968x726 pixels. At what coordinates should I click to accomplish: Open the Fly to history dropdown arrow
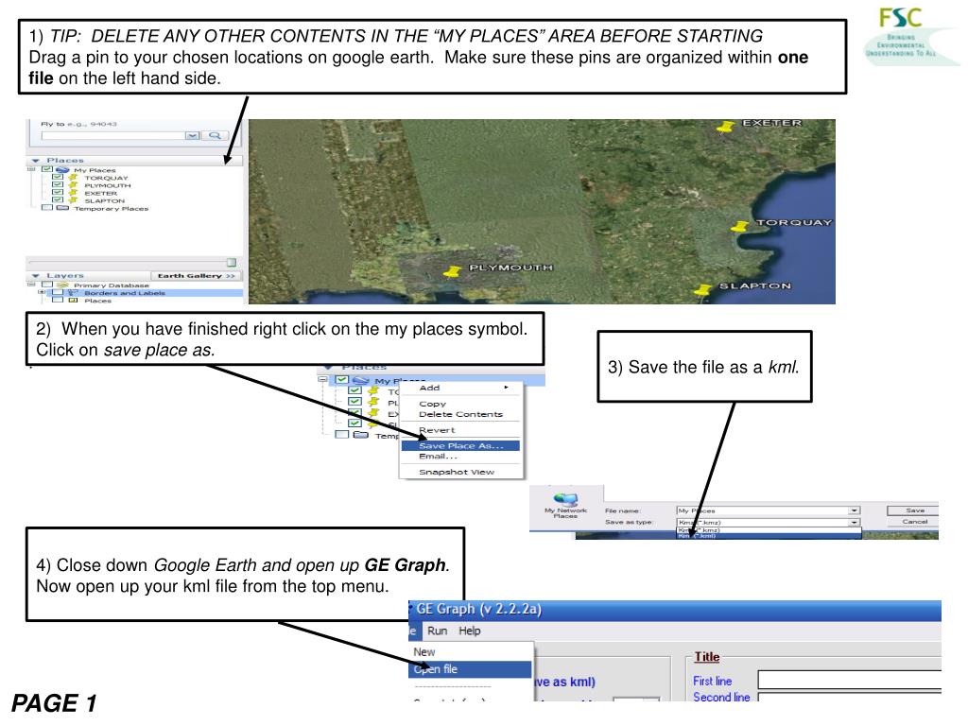[x=193, y=135]
